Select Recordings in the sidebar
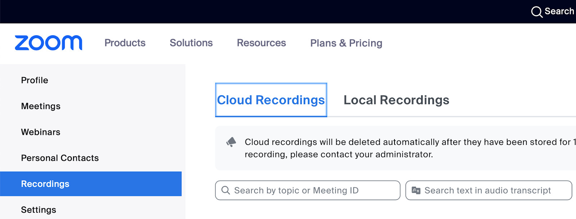This screenshot has width=576, height=219. 91,184
